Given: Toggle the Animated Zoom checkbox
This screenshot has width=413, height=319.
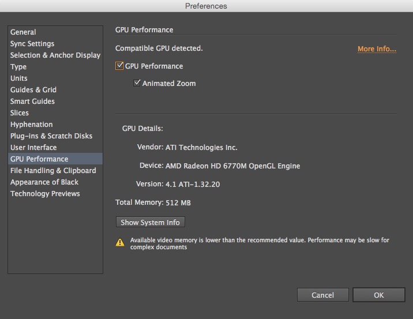Looking at the screenshot, I should click(x=137, y=83).
